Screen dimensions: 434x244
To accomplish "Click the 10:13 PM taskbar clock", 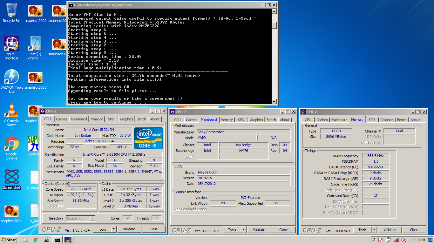I will point(418,240).
